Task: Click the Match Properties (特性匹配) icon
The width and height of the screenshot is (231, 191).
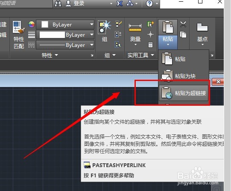Action: 18,28
